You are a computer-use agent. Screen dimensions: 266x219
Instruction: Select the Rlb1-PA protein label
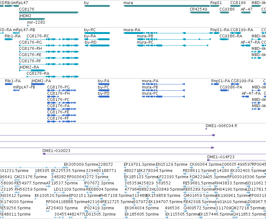[x=13, y=81]
